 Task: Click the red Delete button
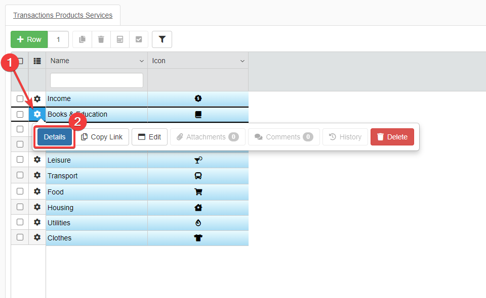coord(392,137)
